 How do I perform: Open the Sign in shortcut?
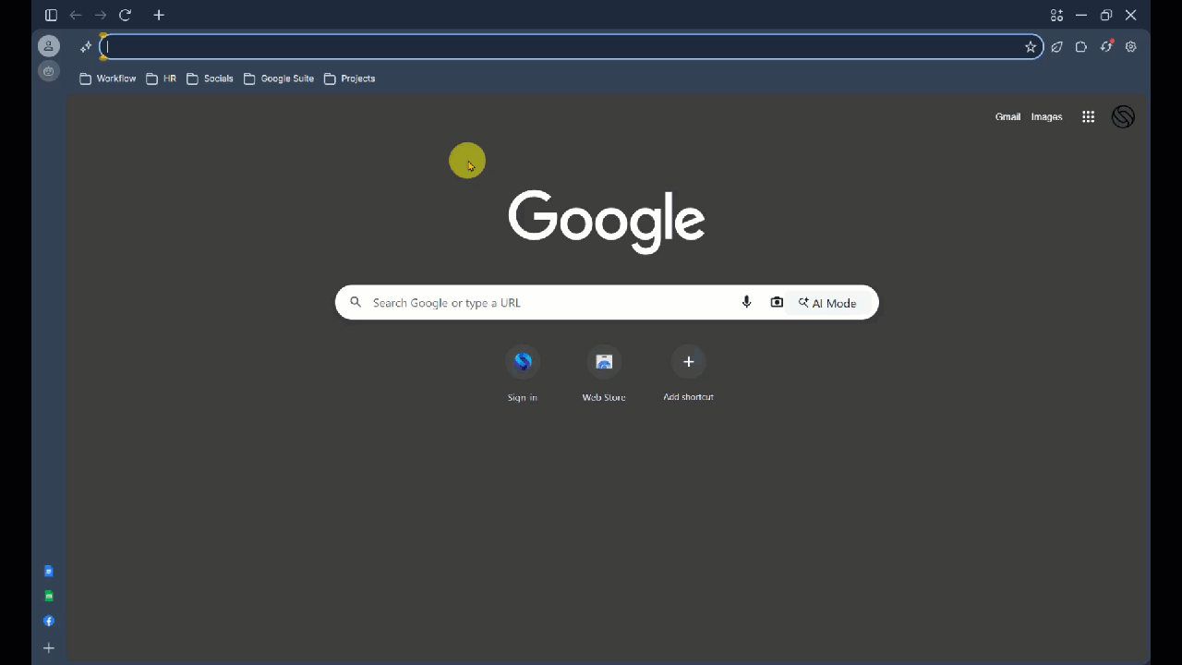[523, 374]
